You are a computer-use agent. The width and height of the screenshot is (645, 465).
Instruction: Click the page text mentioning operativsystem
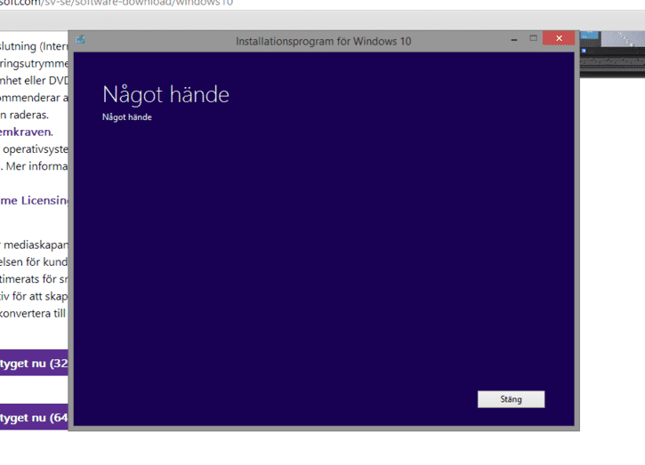click(34, 148)
